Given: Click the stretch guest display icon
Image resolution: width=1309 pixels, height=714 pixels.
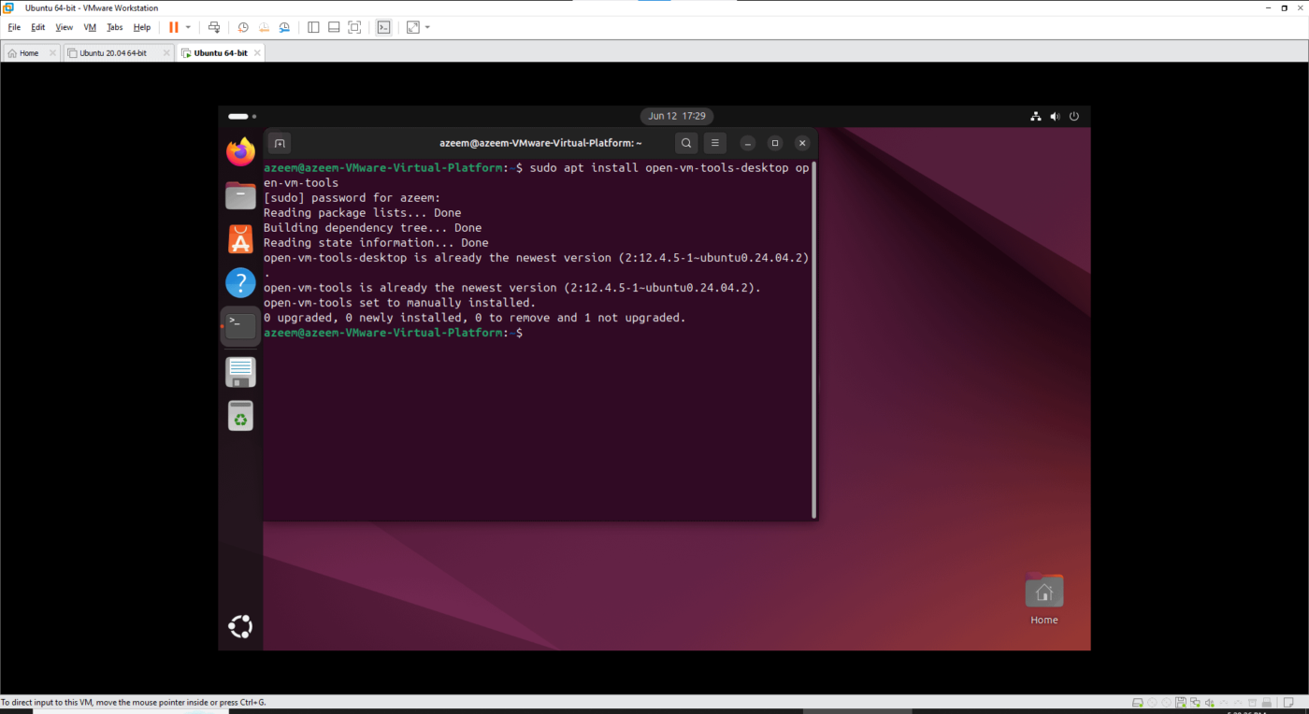Looking at the screenshot, I should [x=413, y=27].
